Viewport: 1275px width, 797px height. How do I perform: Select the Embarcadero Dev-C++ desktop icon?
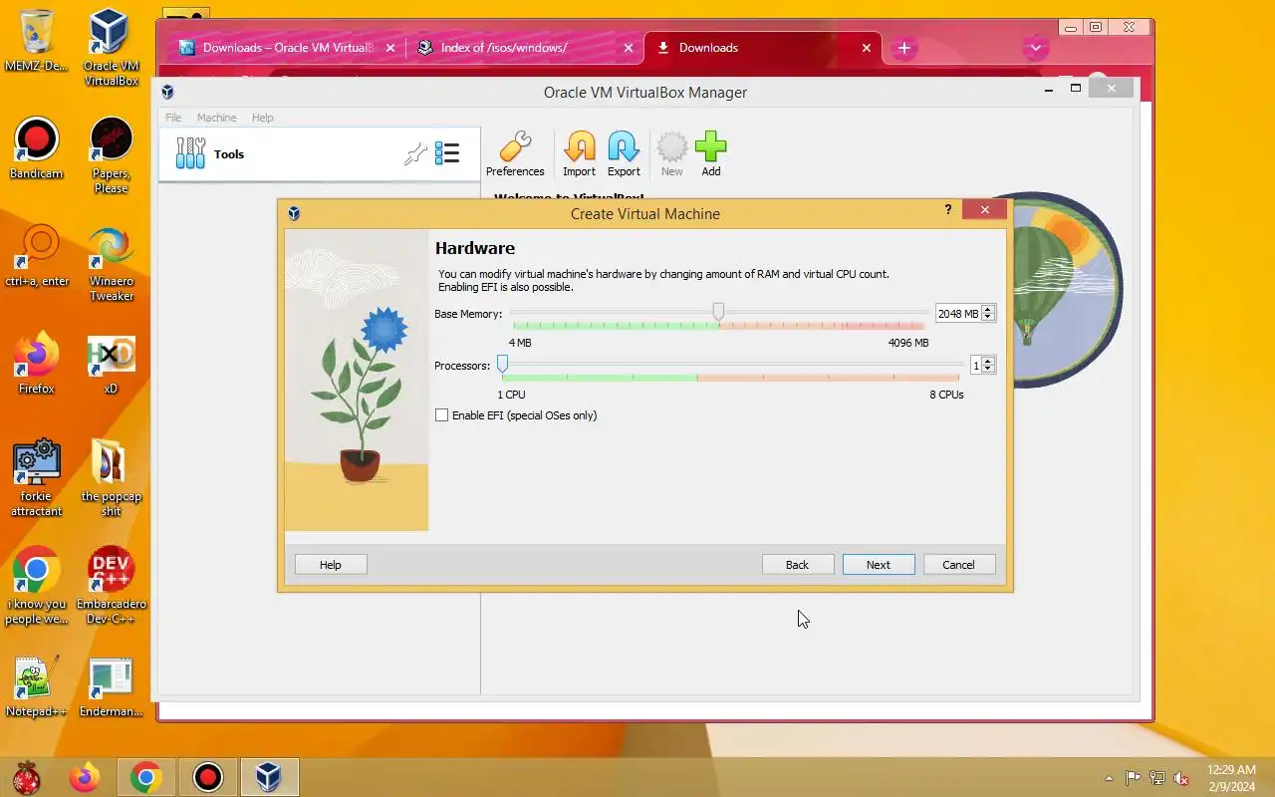(111, 586)
